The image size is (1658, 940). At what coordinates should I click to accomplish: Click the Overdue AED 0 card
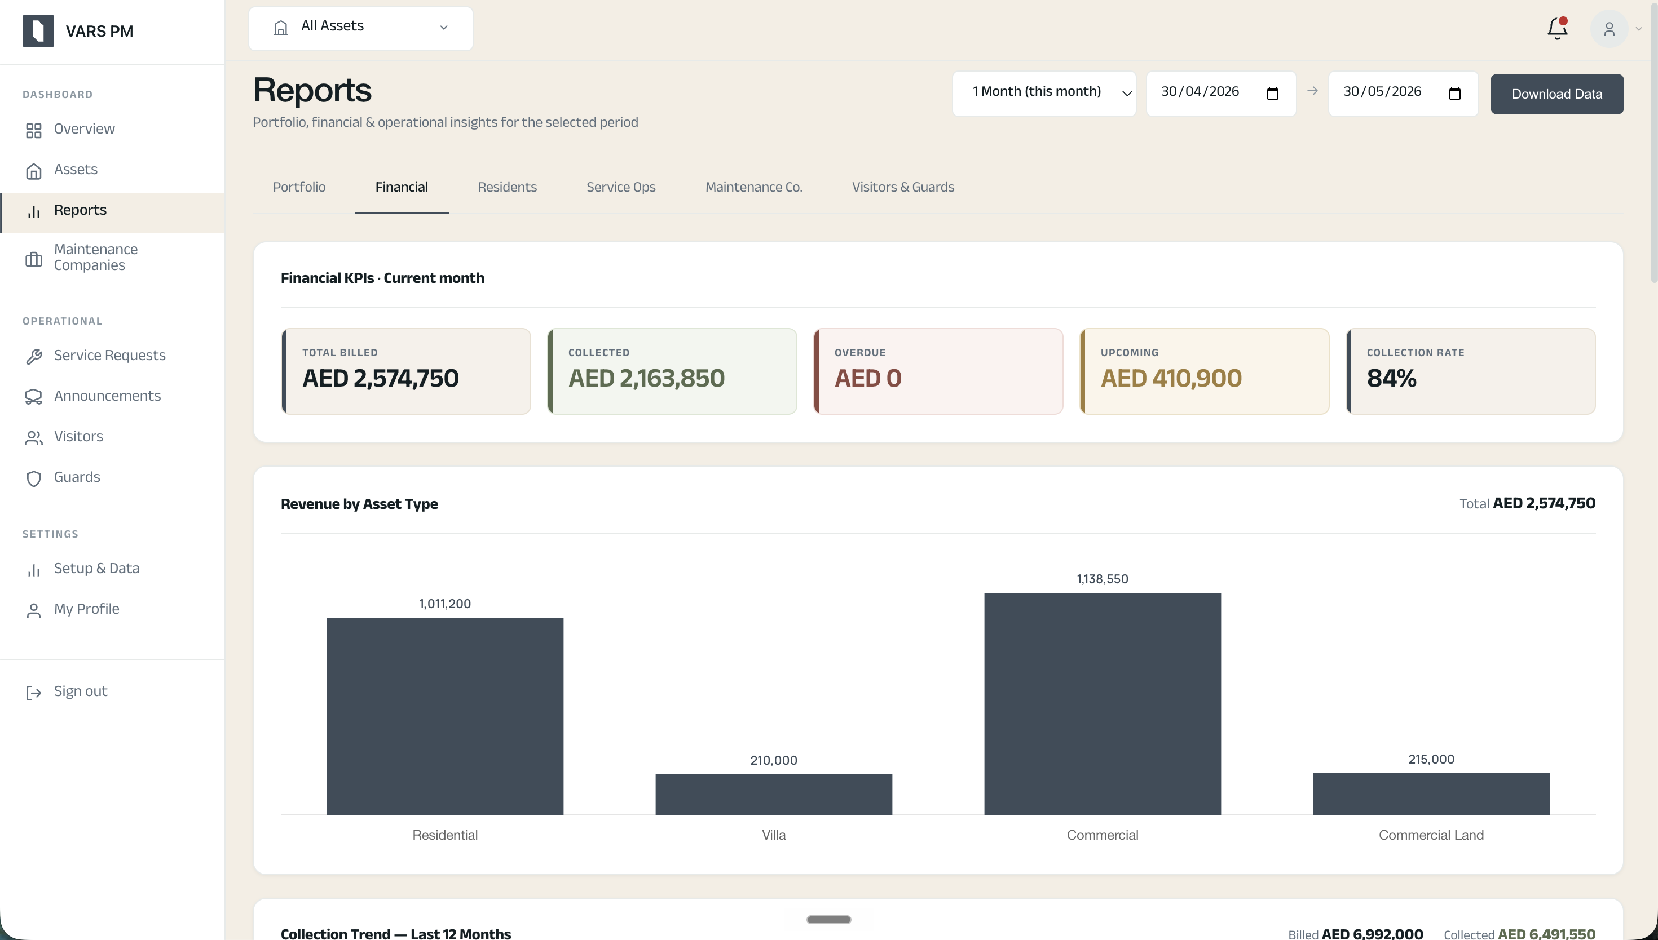(x=938, y=371)
